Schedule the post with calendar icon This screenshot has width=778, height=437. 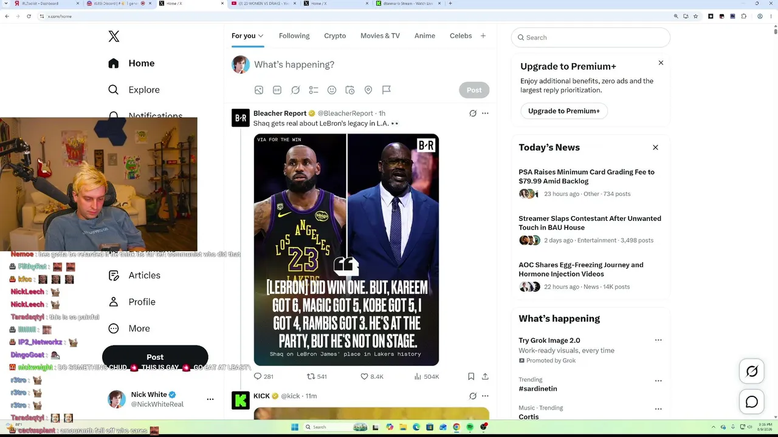click(x=350, y=90)
